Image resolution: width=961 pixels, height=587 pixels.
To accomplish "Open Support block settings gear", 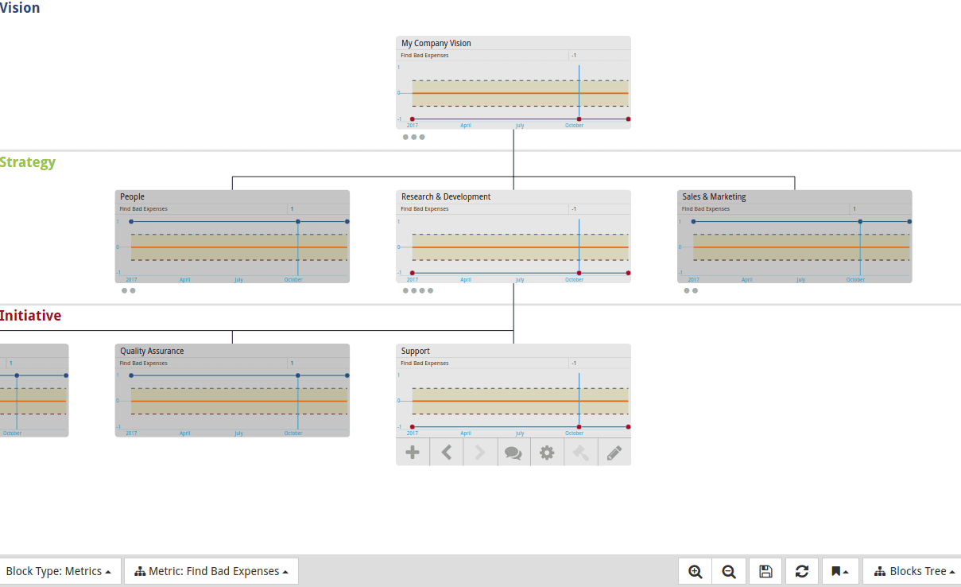I will 547,453.
